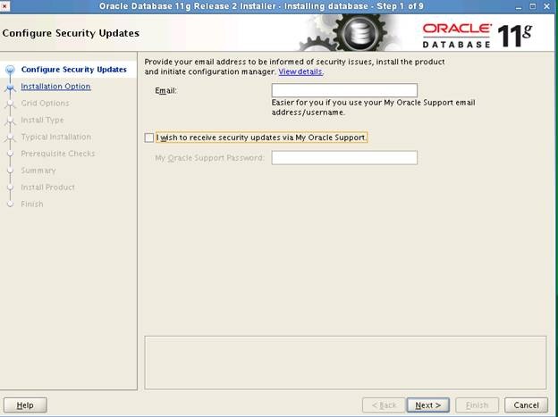
Task: Click the Typical Installation step label
Action: 55,137
